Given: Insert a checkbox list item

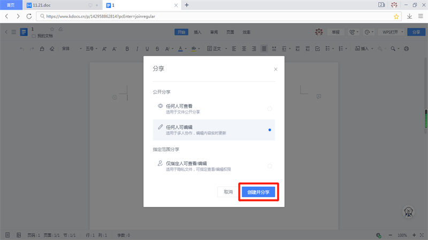Looking at the screenshot, I should pos(317,49).
